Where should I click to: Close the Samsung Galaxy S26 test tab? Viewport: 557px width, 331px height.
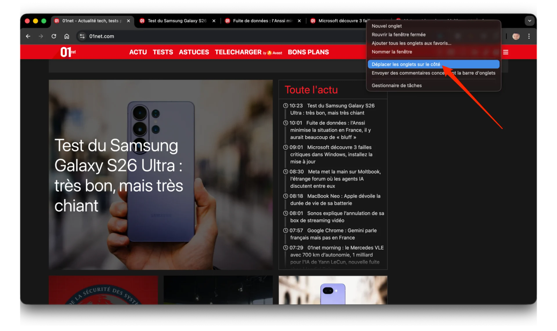click(214, 21)
